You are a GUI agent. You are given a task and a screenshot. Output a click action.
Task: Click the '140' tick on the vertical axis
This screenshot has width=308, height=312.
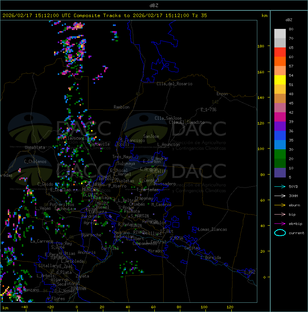coord(261,97)
